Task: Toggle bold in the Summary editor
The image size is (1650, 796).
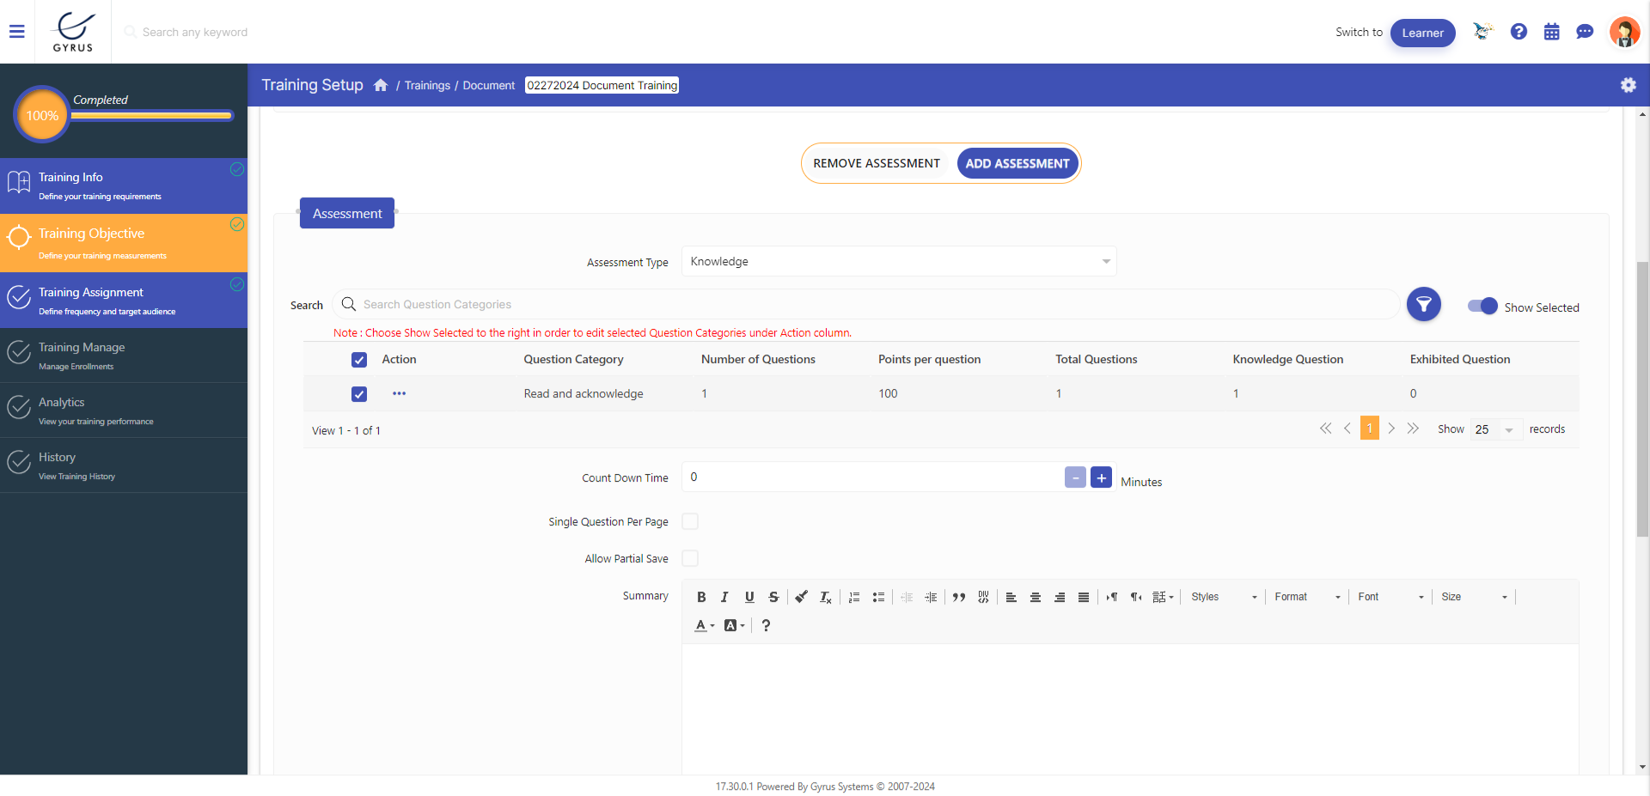Action: pos(701,597)
